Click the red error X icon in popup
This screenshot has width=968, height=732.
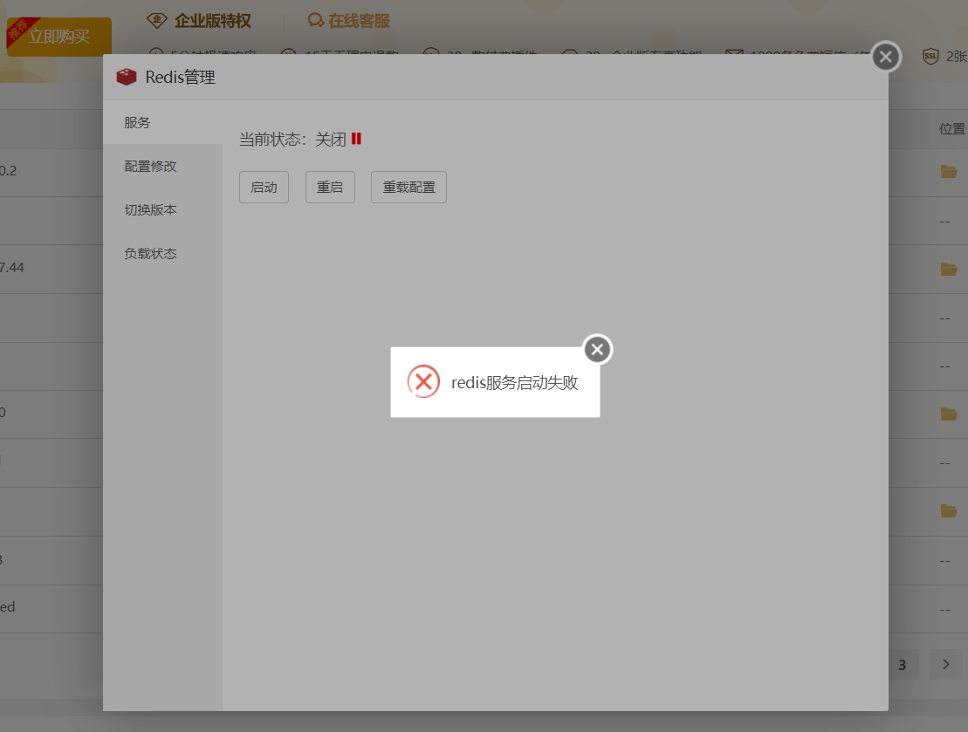click(423, 381)
